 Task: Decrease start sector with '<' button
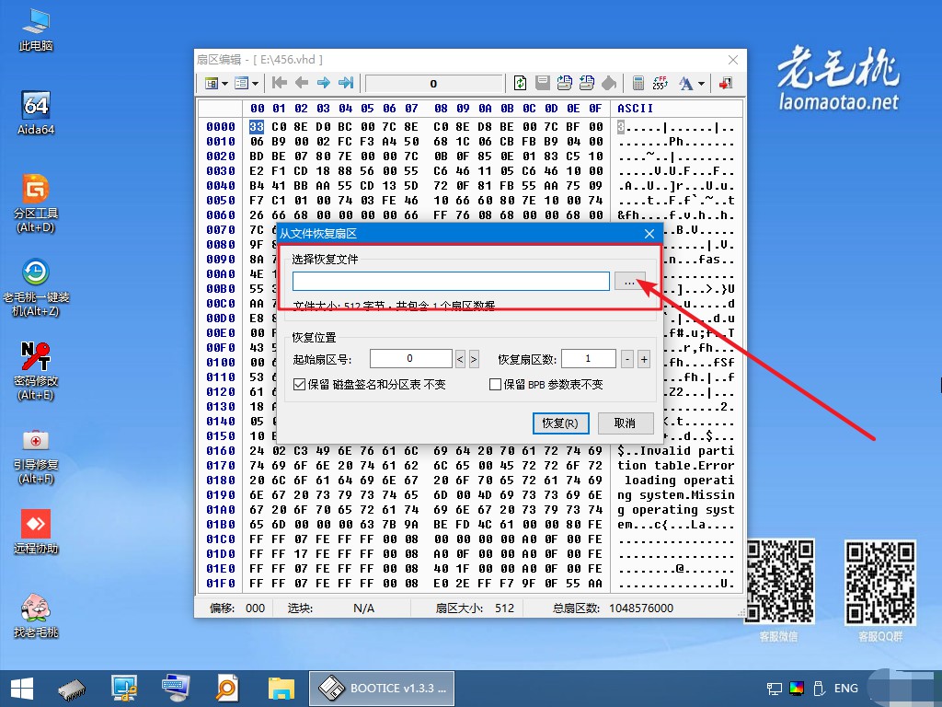click(460, 360)
